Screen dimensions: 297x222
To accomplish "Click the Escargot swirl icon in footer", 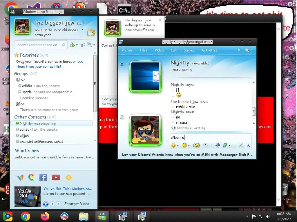I will tap(31, 177).
